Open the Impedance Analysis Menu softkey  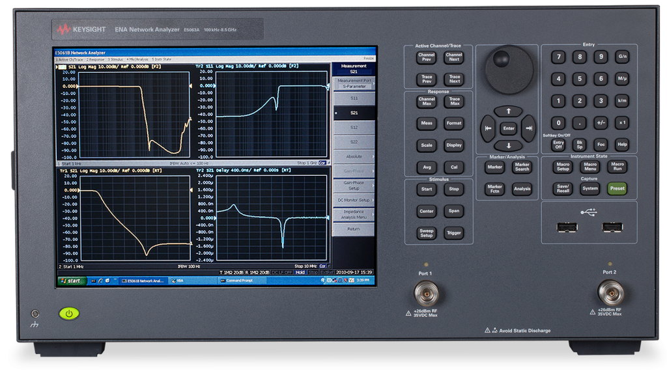pos(356,214)
